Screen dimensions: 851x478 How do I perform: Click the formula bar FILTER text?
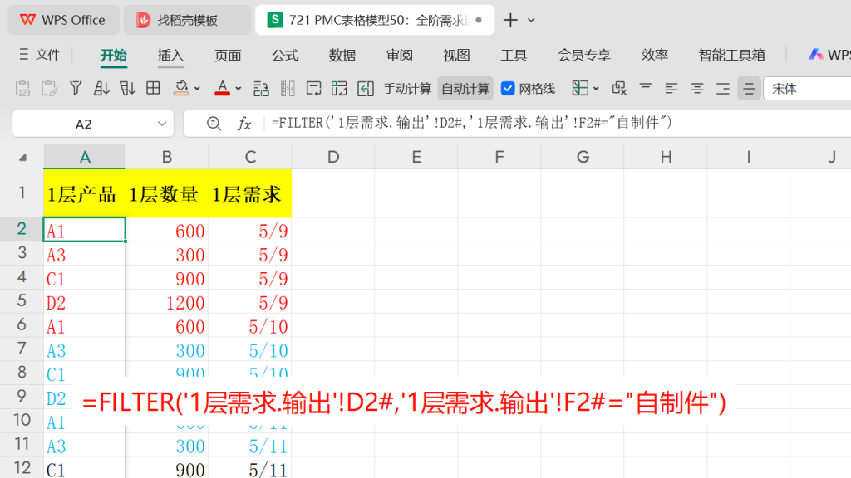[472, 123]
